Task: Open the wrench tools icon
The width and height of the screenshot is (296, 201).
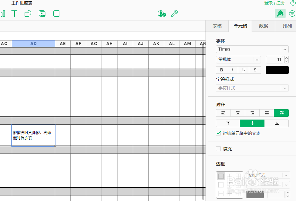Action: coord(174,14)
